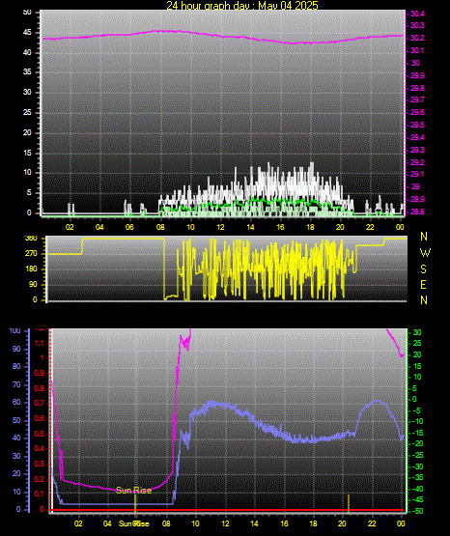Click the white 45 wind speed axis label
Screen dimensions: 450x536
coord(27,33)
